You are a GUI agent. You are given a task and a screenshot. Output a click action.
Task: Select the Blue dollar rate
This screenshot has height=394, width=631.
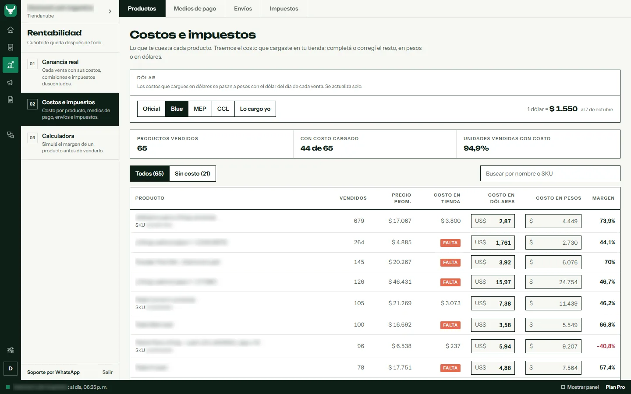coord(177,109)
